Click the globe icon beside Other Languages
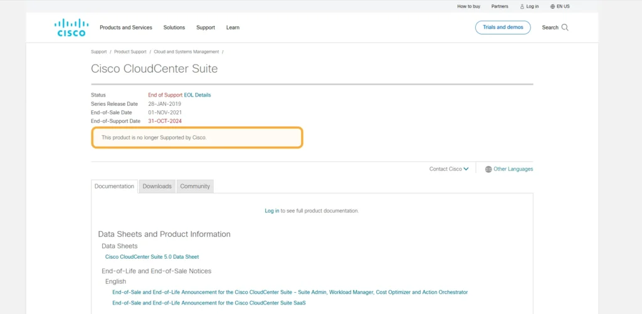 tap(488, 169)
